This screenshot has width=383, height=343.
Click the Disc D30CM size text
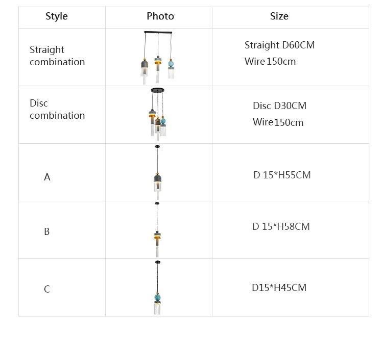[x=279, y=106]
